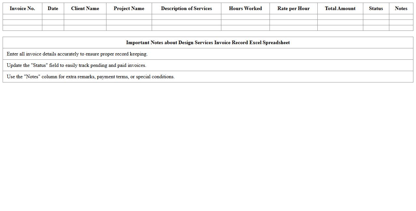The height and width of the screenshot is (211, 416).
Task: Click the first empty cell under Hours Worked
Action: [245, 17]
